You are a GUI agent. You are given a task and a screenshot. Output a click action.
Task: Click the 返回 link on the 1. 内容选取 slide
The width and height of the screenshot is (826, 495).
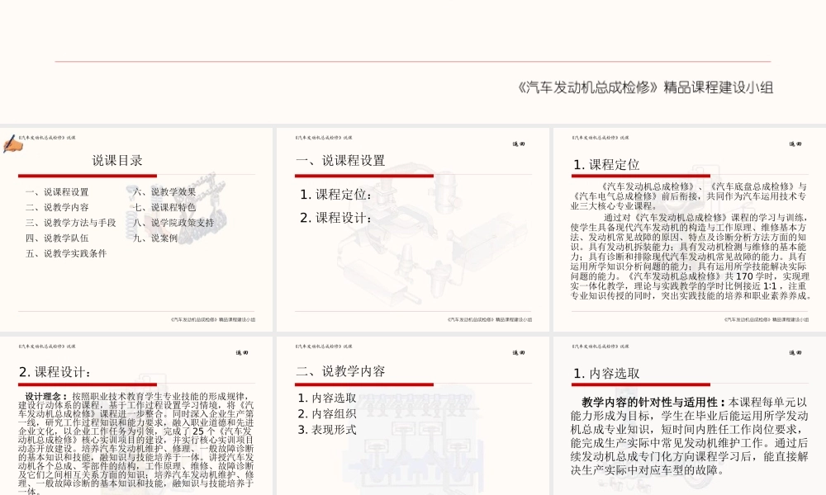click(x=795, y=352)
